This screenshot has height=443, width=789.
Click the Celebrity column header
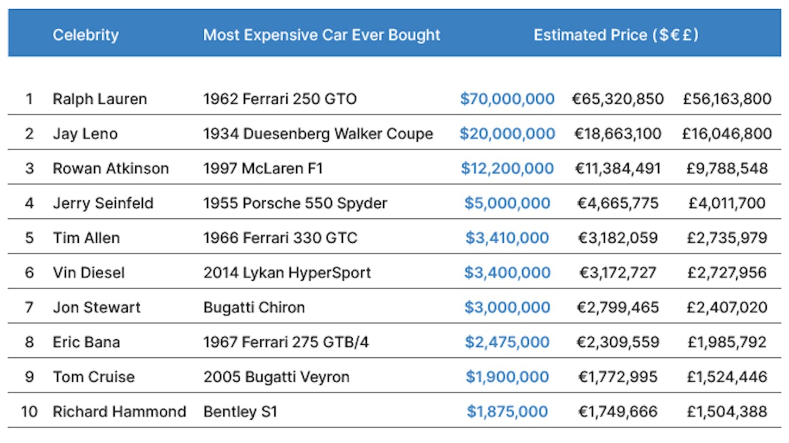coord(85,35)
